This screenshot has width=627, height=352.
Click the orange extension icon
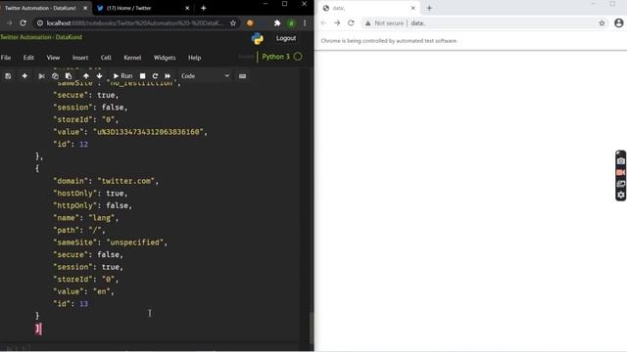251,23
